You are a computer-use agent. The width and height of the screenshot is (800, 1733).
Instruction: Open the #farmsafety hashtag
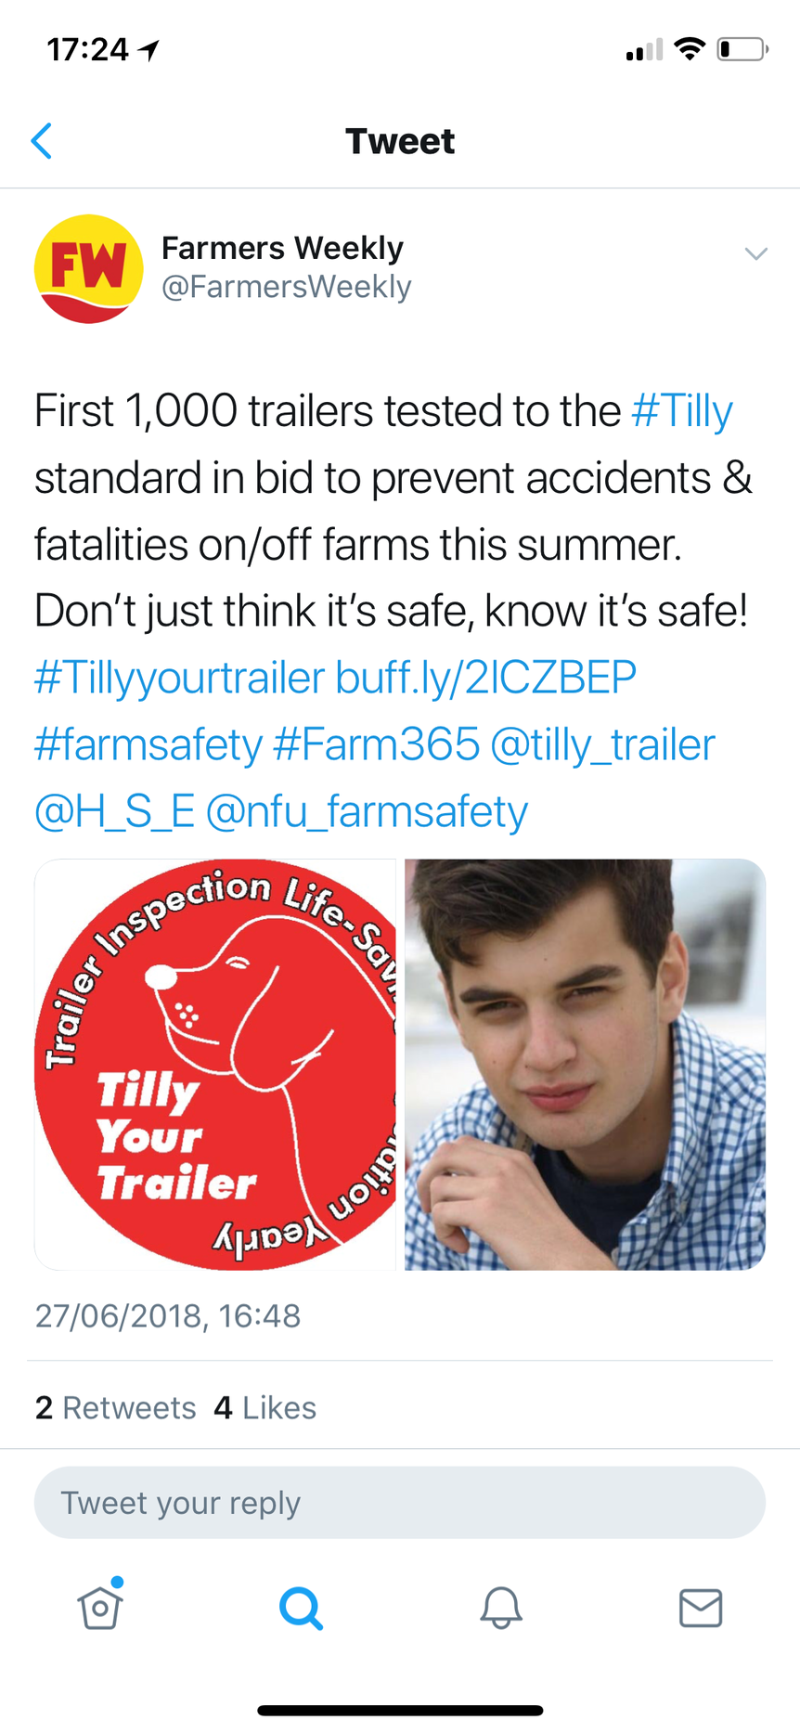148,744
